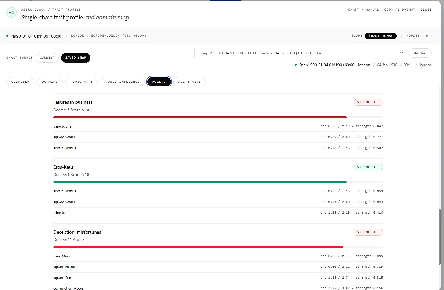Click 'square Venus' under Failures in business

tap(64, 137)
